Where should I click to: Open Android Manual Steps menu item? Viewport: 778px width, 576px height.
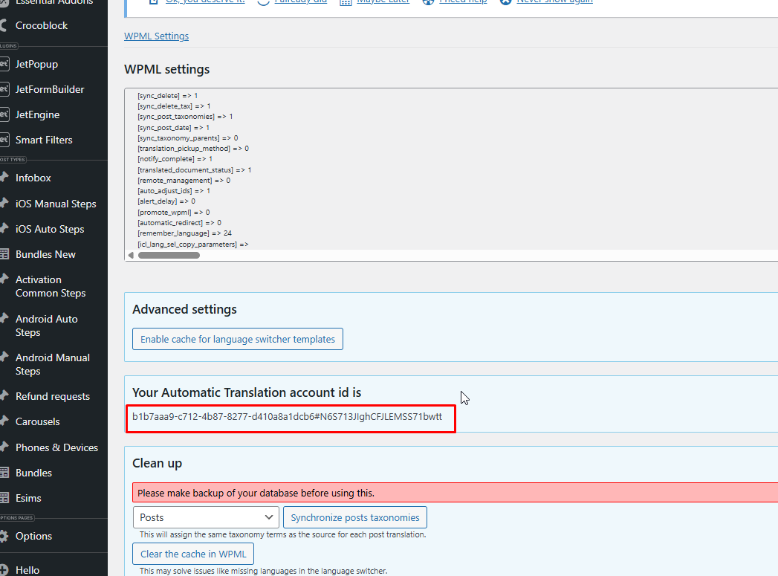pos(52,364)
